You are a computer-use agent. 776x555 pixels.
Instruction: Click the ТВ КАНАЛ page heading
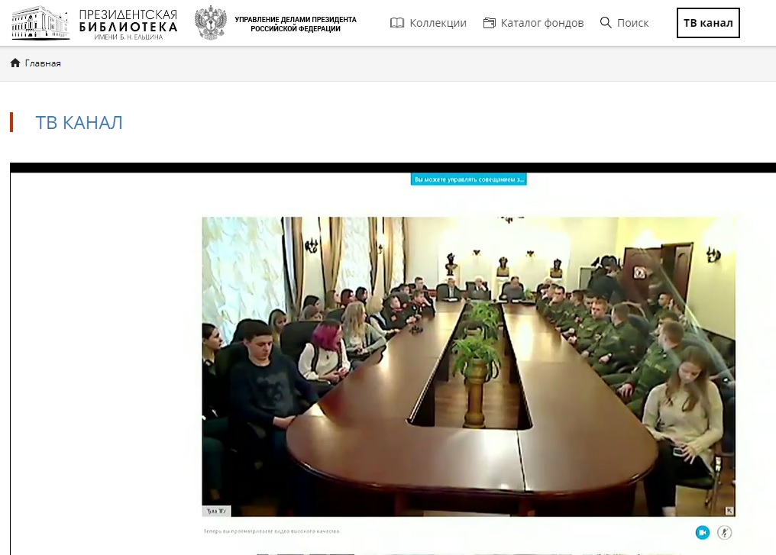pyautogui.click(x=79, y=123)
